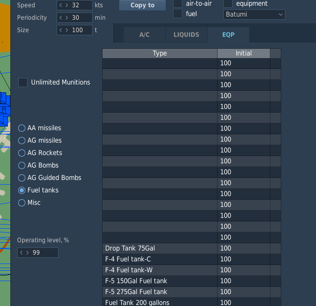Select the AG Rockets radio button
This screenshot has width=316, height=306.
pyautogui.click(x=22, y=153)
